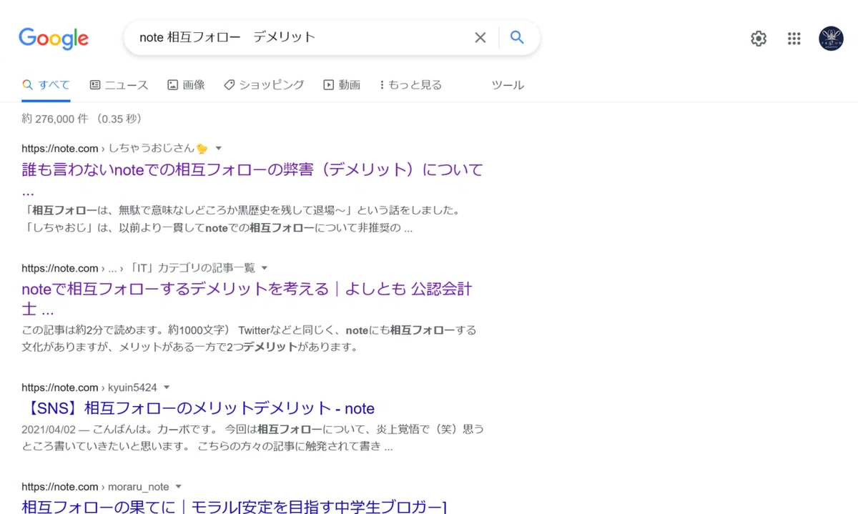Open result 相互フォローの果てに
The height and width of the screenshot is (514, 858).
[234, 507]
